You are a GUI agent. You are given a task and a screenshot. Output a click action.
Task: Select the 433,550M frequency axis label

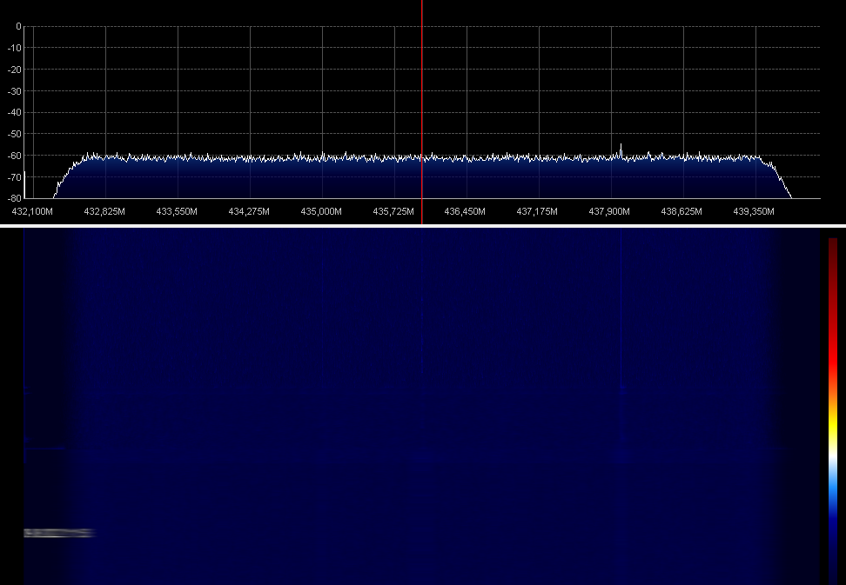coord(177,212)
